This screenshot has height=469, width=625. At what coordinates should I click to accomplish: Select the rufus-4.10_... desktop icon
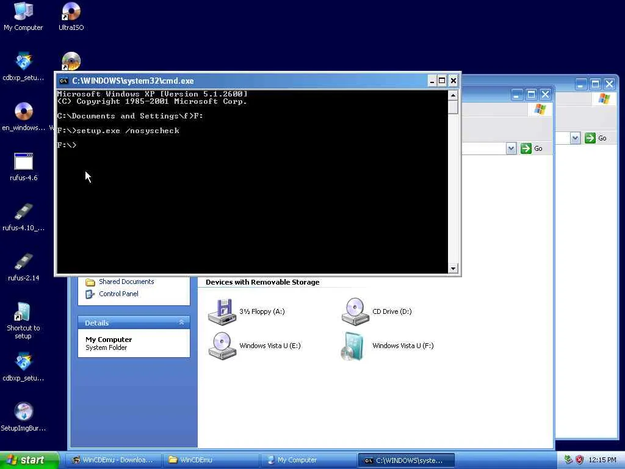(x=23, y=217)
